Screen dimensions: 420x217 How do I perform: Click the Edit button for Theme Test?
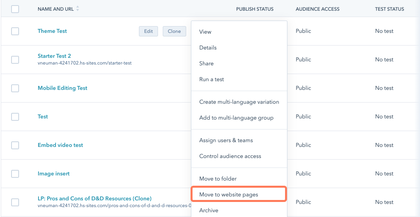148,31
